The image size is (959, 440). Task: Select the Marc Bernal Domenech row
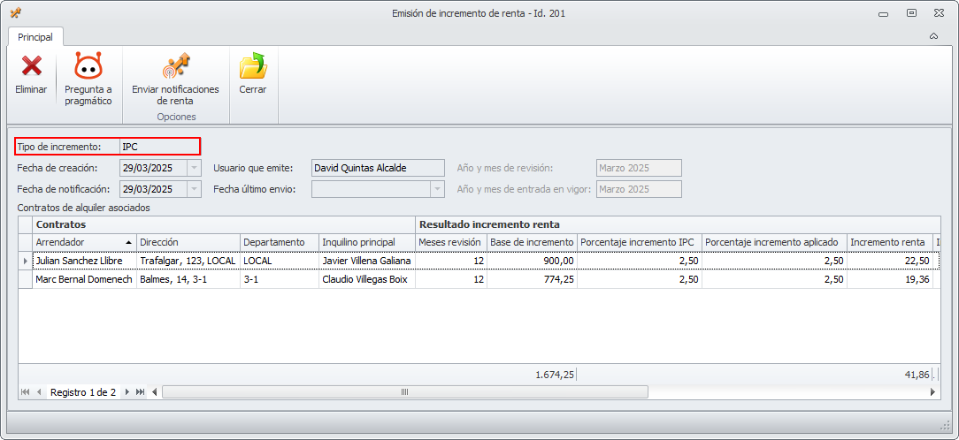tap(83, 279)
